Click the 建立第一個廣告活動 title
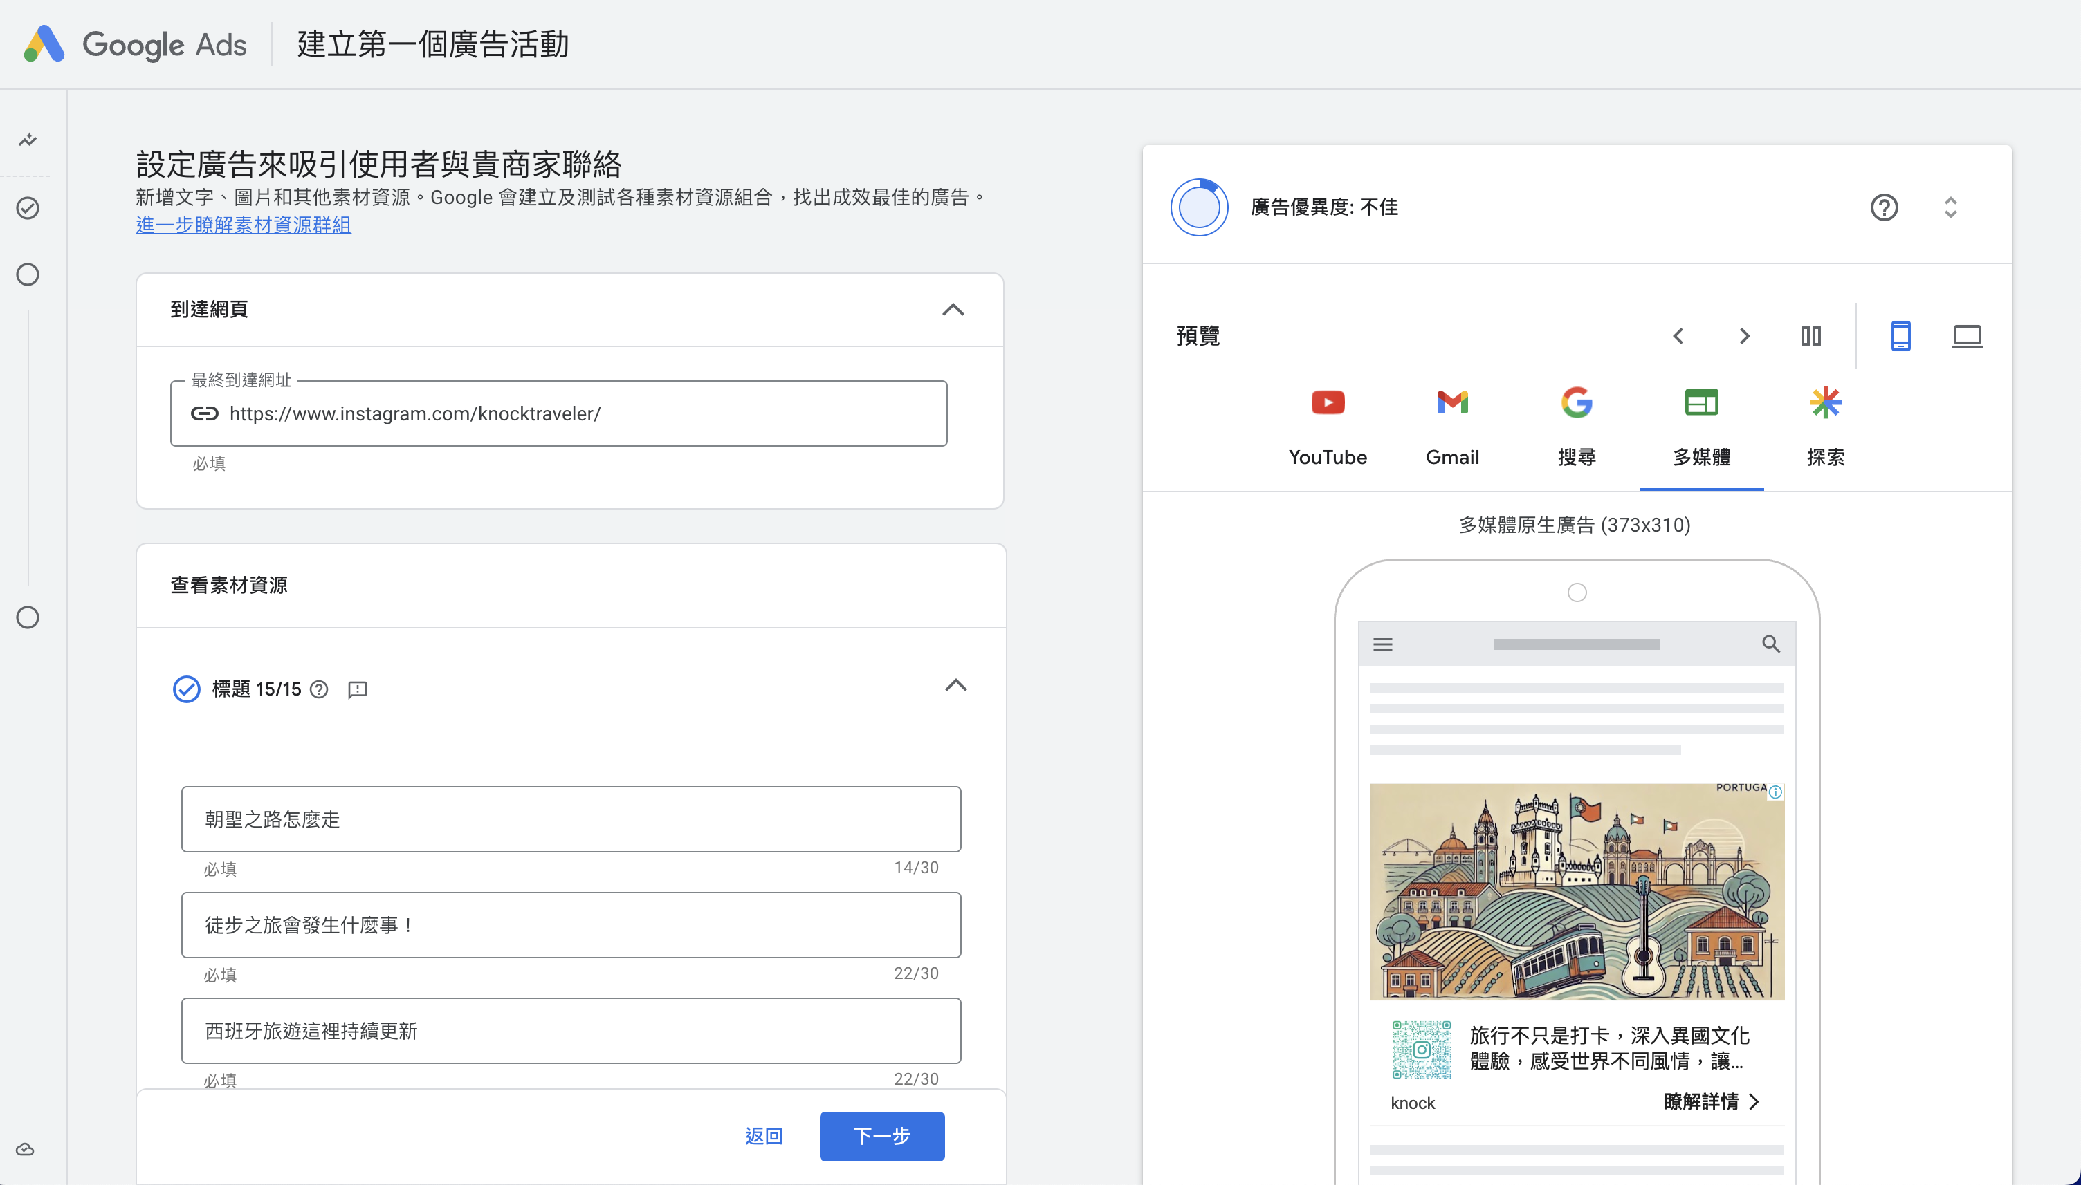This screenshot has height=1185, width=2081. click(x=432, y=44)
